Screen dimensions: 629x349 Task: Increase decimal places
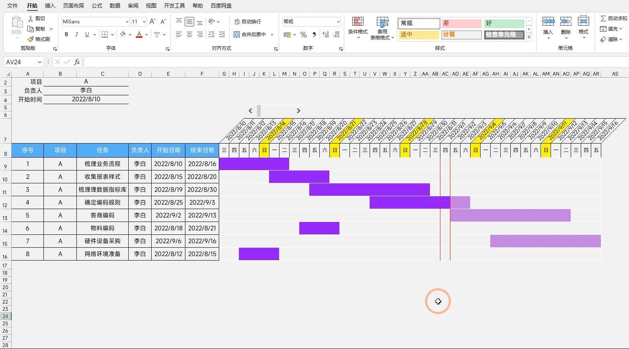pos(326,35)
